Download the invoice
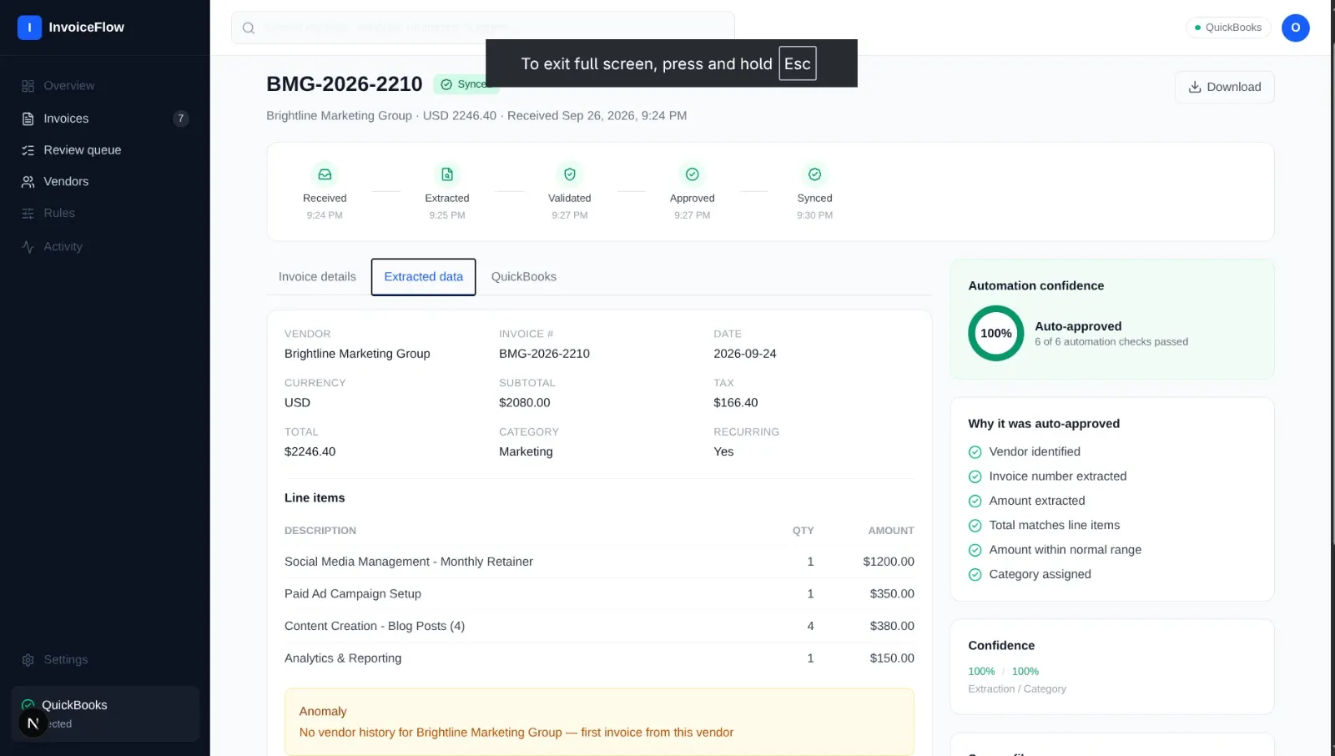The width and height of the screenshot is (1335, 756). [1224, 87]
